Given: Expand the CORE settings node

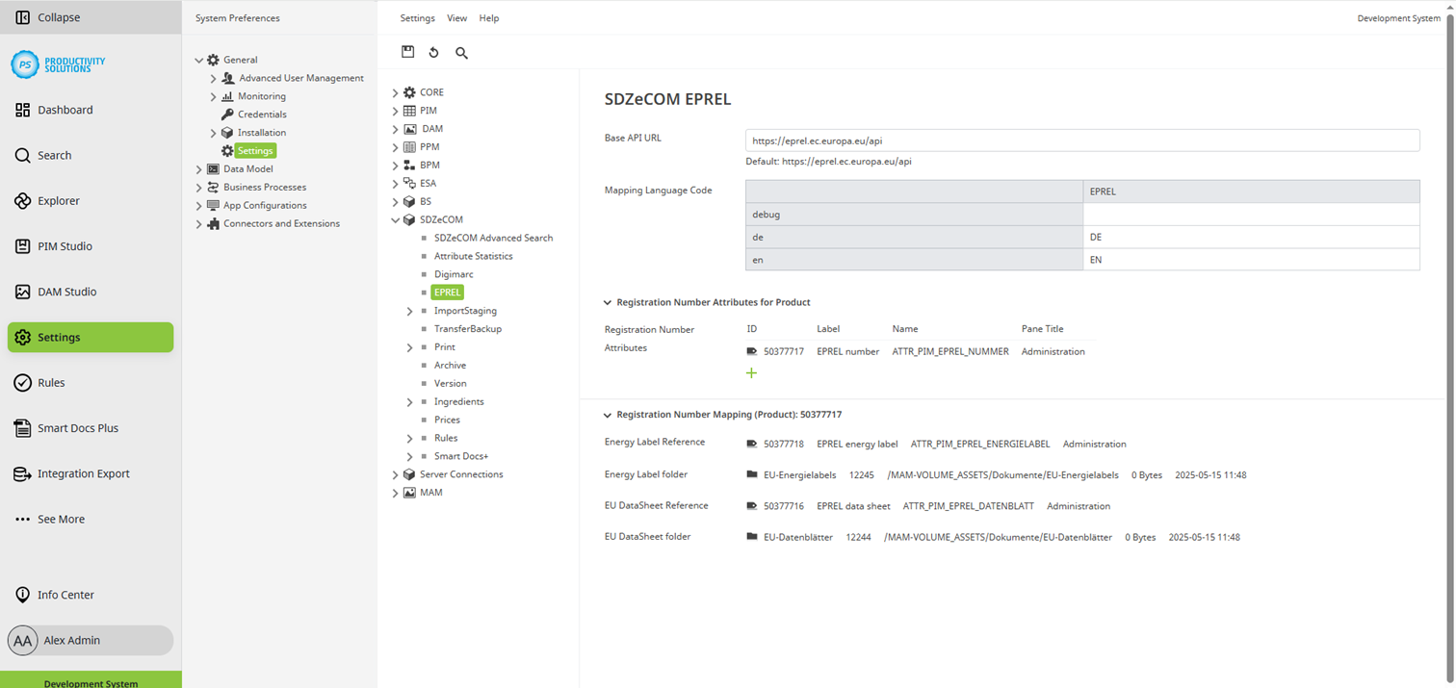Looking at the screenshot, I should [x=395, y=91].
